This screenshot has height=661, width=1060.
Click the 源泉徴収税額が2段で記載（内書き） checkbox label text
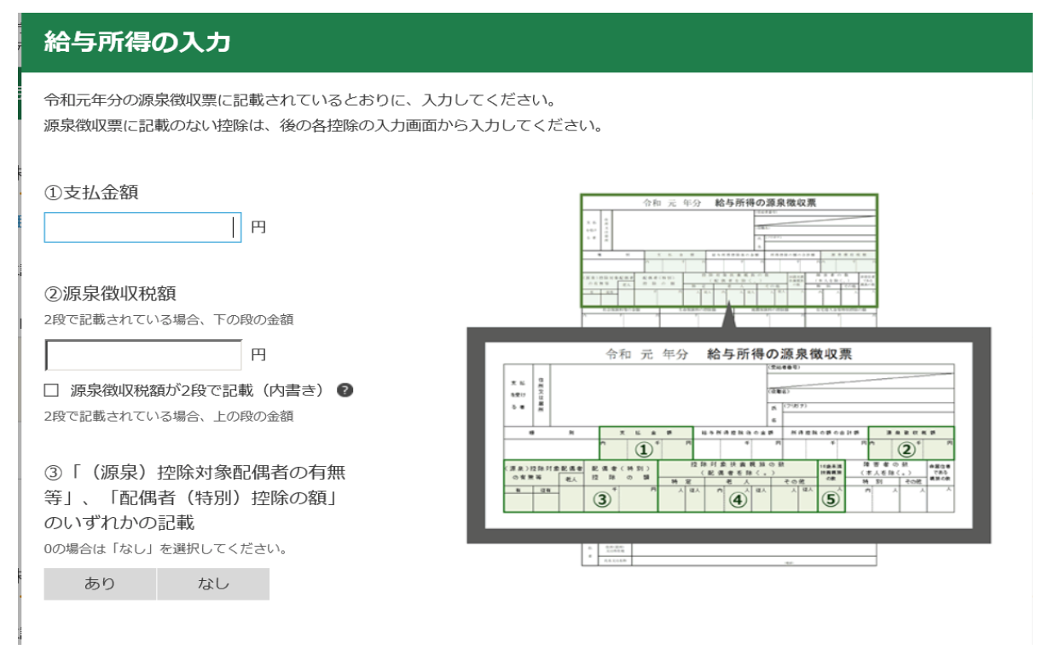coord(198,390)
